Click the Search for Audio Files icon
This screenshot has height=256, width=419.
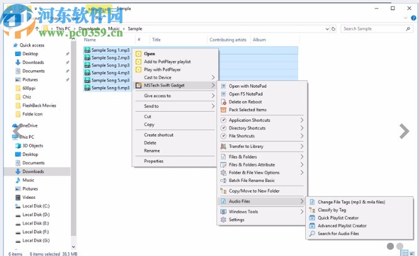click(312, 233)
